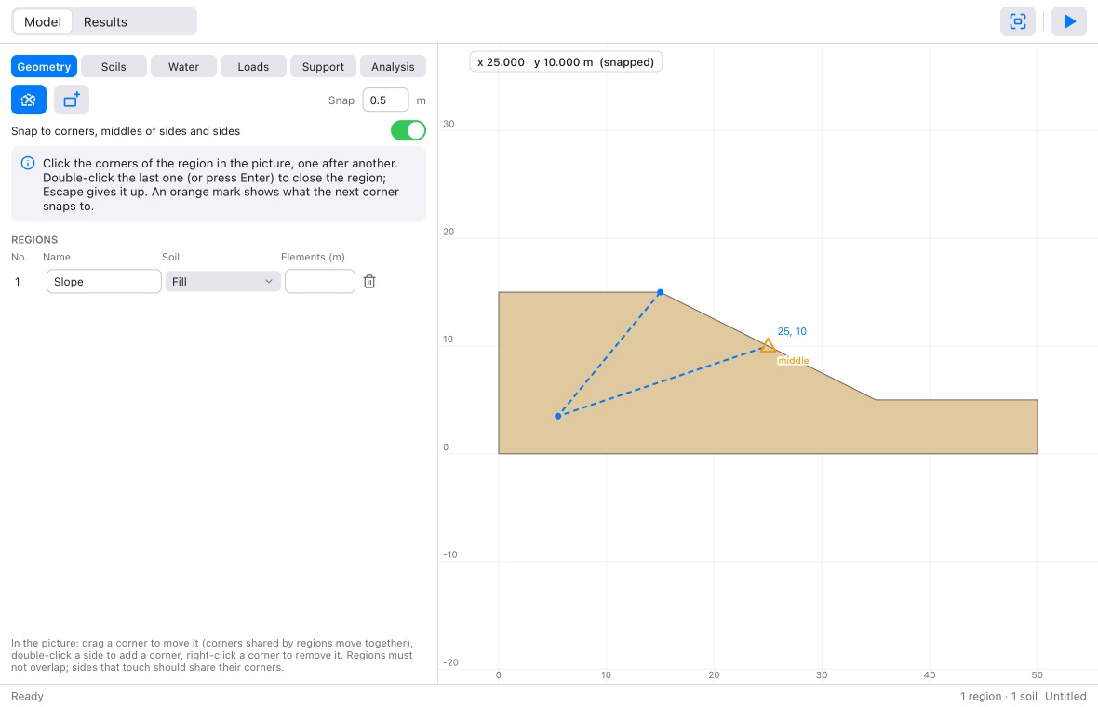1098x707 pixels.
Task: Click the REGIONS section heading
Action: point(34,239)
